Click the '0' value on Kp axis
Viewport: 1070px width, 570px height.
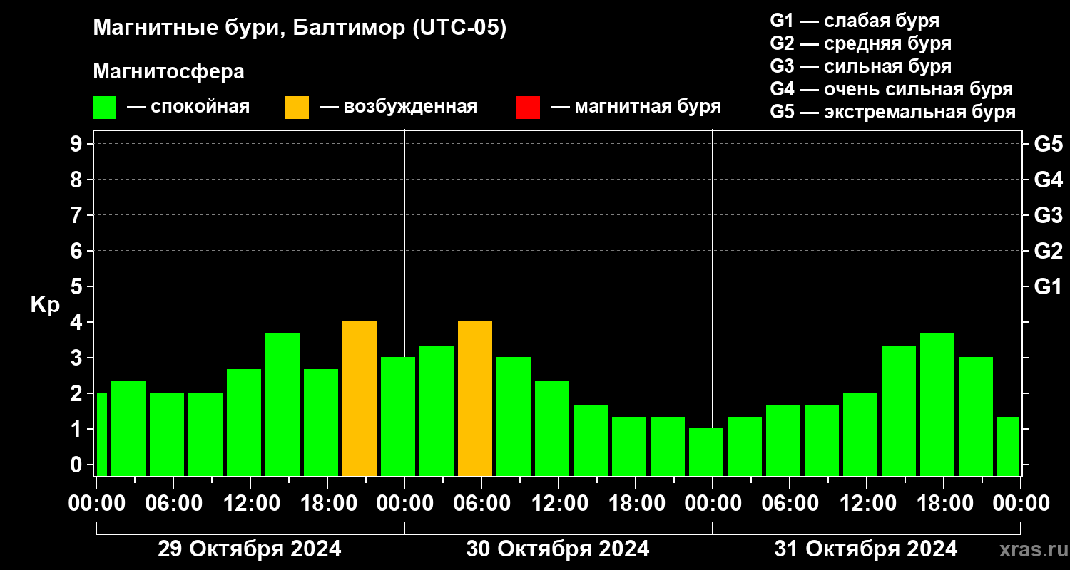coord(78,465)
